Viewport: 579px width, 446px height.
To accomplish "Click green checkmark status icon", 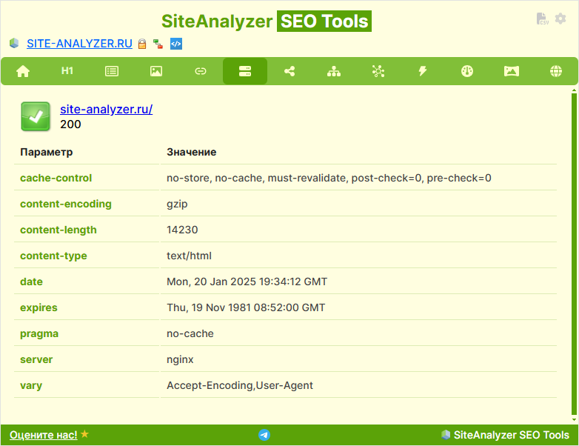I will (36, 116).
